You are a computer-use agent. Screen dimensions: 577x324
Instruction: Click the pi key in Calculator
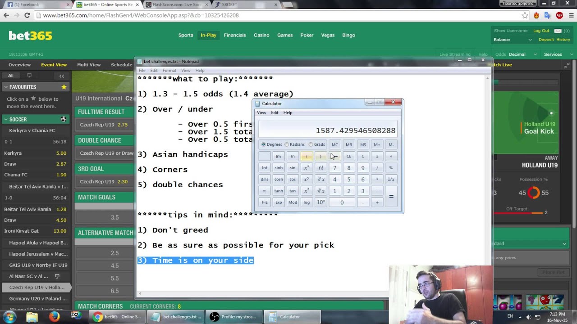(265, 191)
